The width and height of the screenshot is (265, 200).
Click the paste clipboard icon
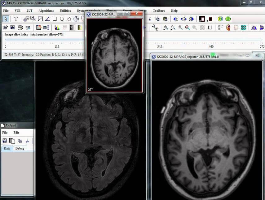165,19
